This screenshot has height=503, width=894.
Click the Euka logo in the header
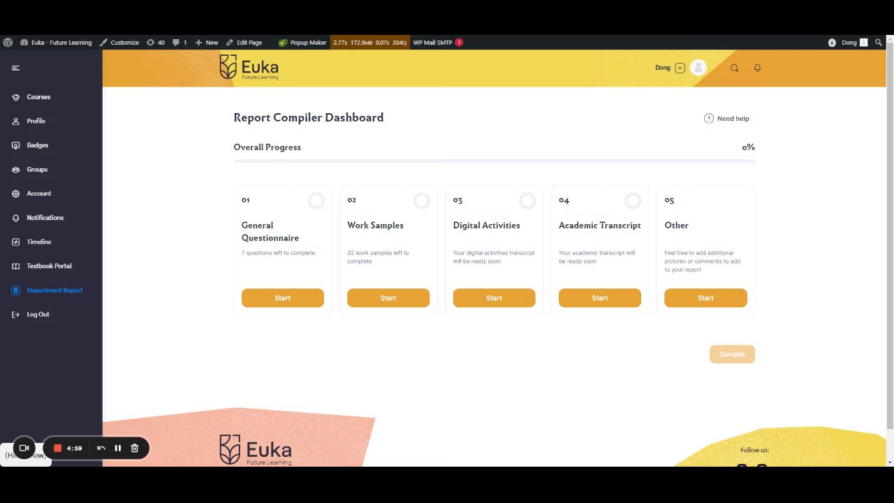tap(249, 68)
